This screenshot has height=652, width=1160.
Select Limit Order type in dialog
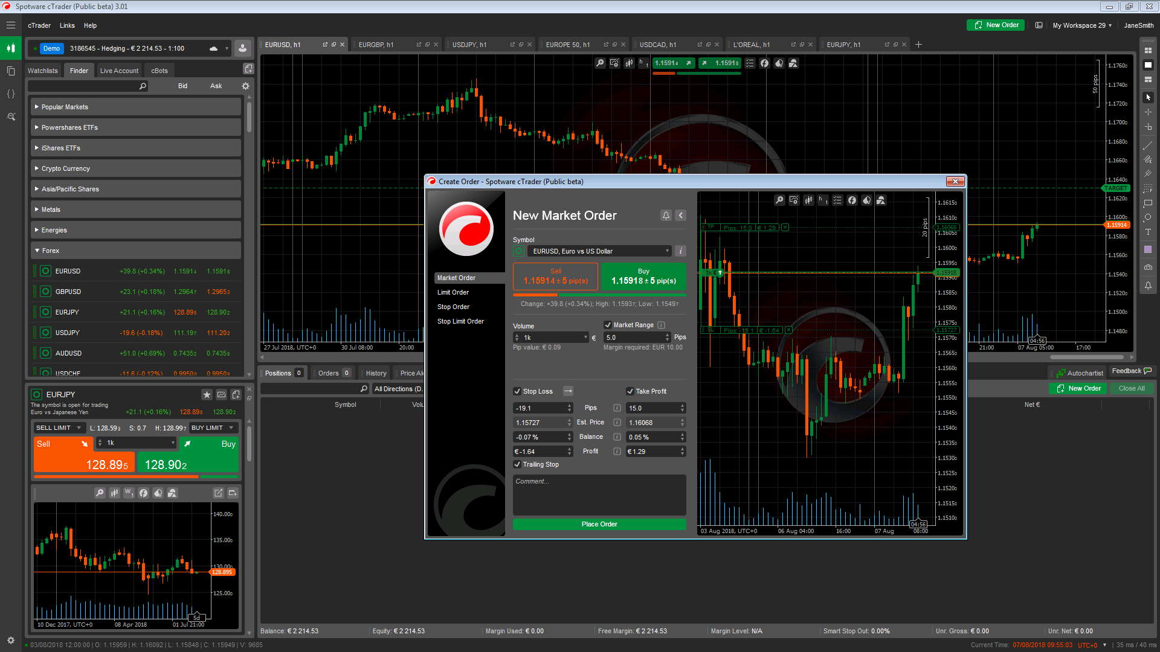pyautogui.click(x=453, y=292)
